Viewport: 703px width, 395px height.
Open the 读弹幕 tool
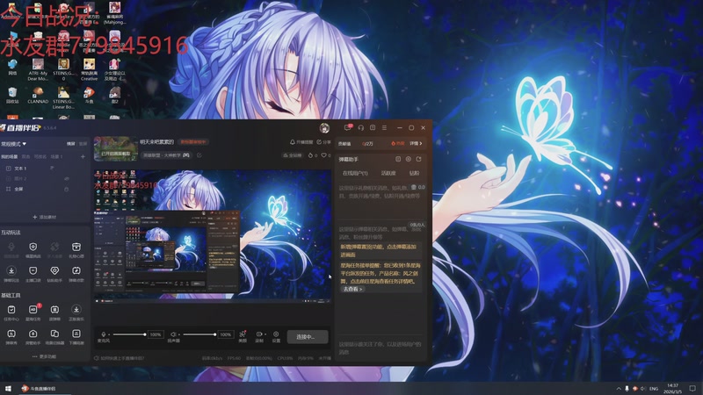54,312
